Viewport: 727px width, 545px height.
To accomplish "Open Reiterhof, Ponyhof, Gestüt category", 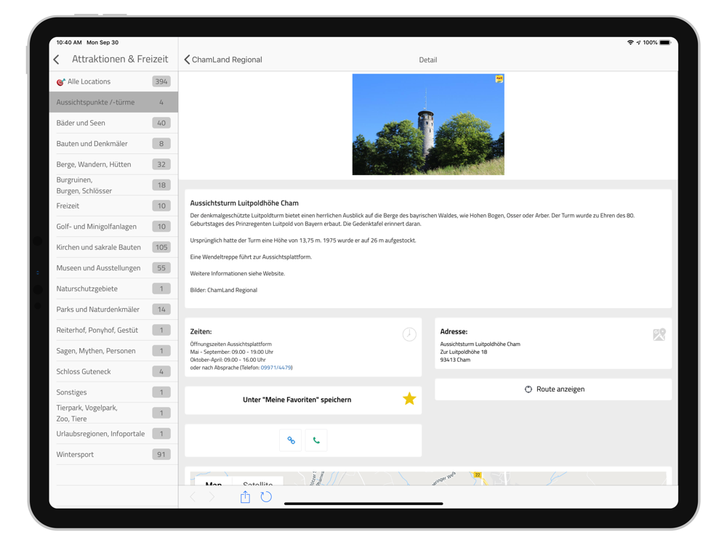I will pos(113,330).
